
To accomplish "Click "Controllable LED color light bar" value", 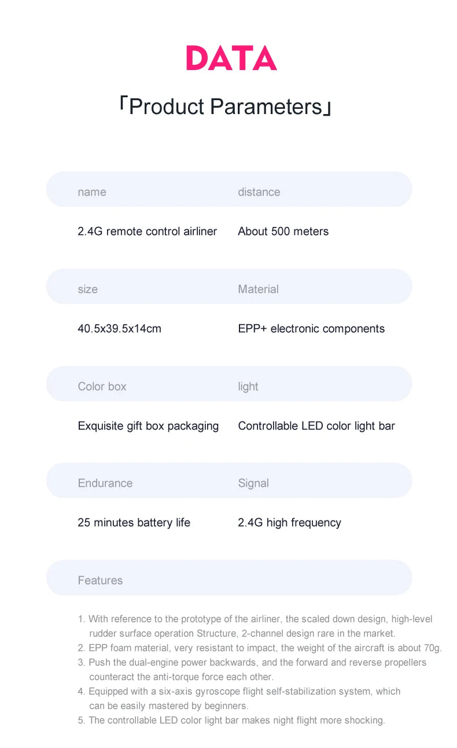I will coord(316,426).
